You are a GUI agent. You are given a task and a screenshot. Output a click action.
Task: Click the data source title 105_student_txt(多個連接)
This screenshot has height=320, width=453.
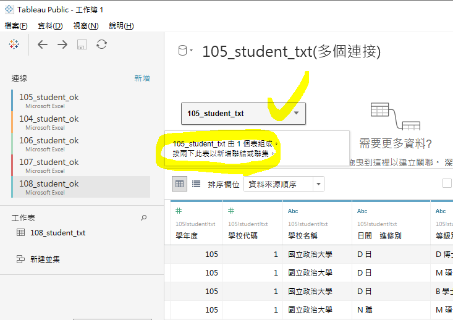click(292, 52)
